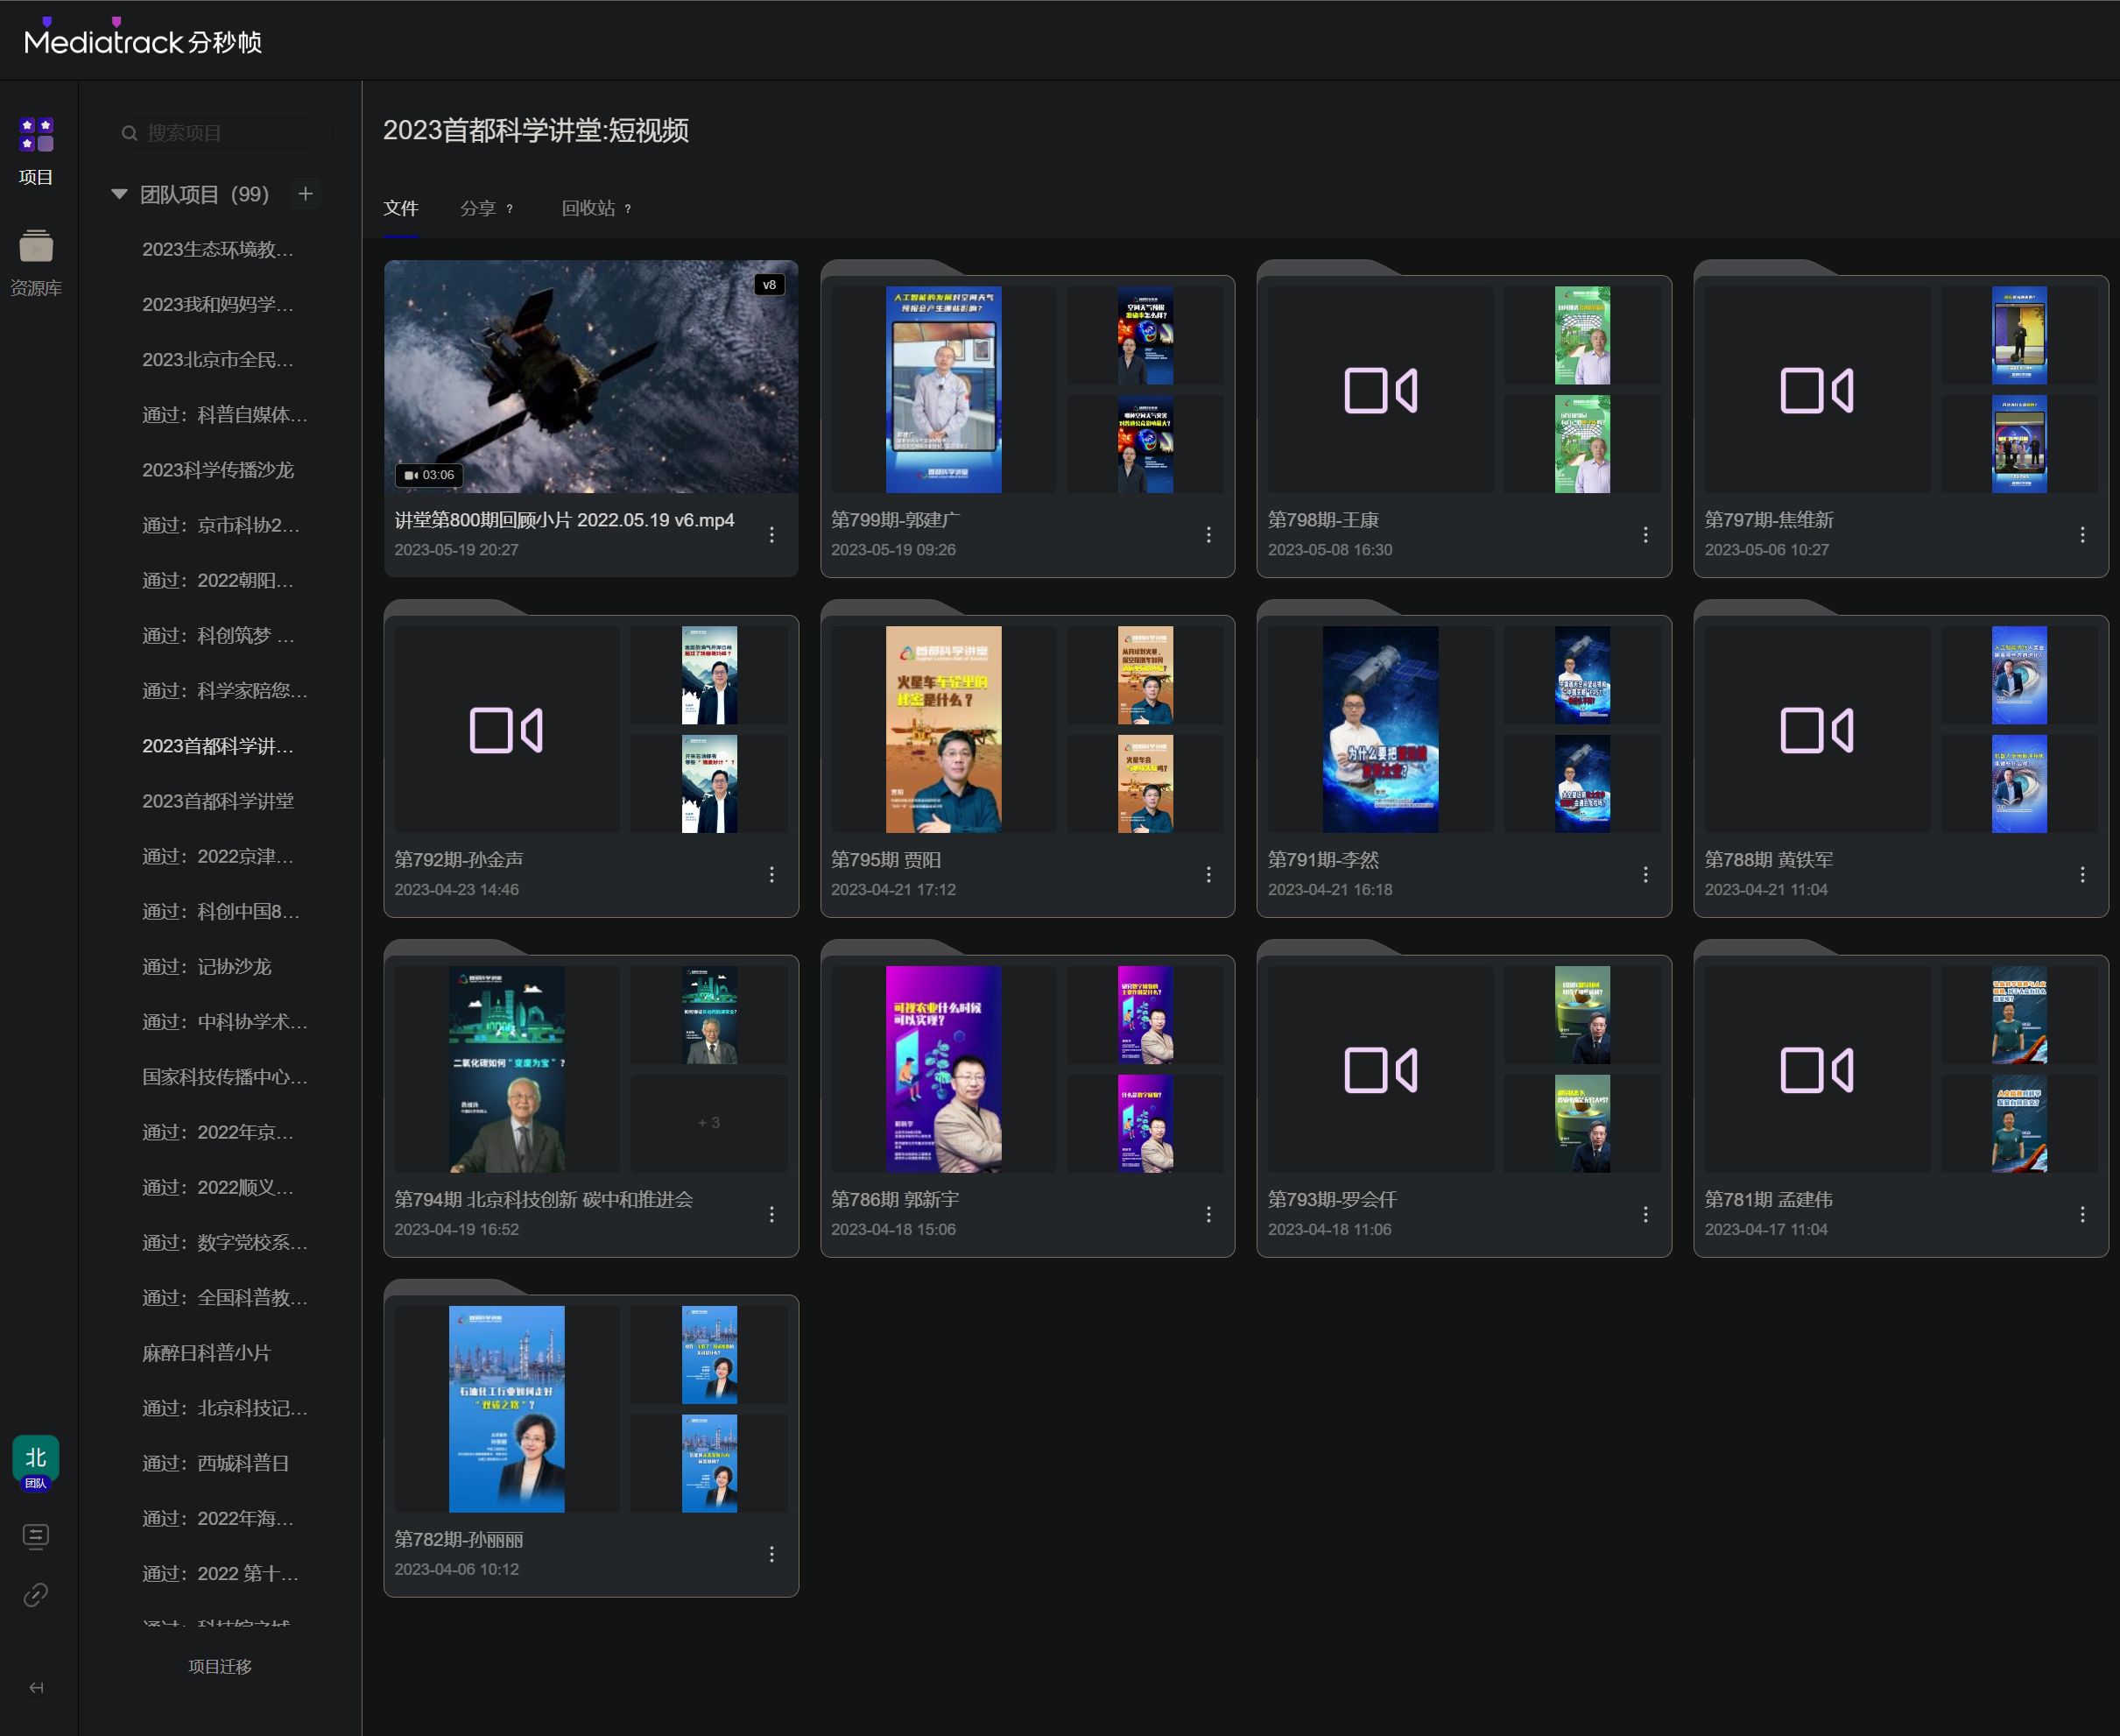
Task: Open three-dot dropdown for 第788期 黄铁军
Action: click(2082, 875)
